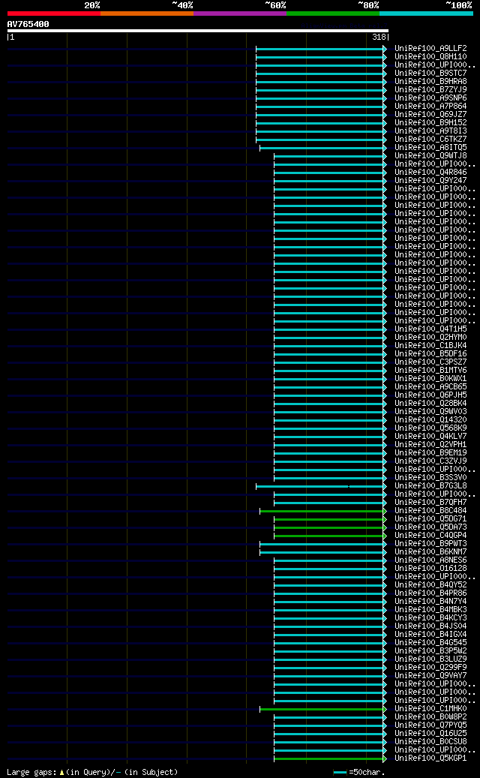Viewport: 480px width, 778px height.
Task: Select the UniRef100_B4QY52 label
Action: tap(430, 584)
